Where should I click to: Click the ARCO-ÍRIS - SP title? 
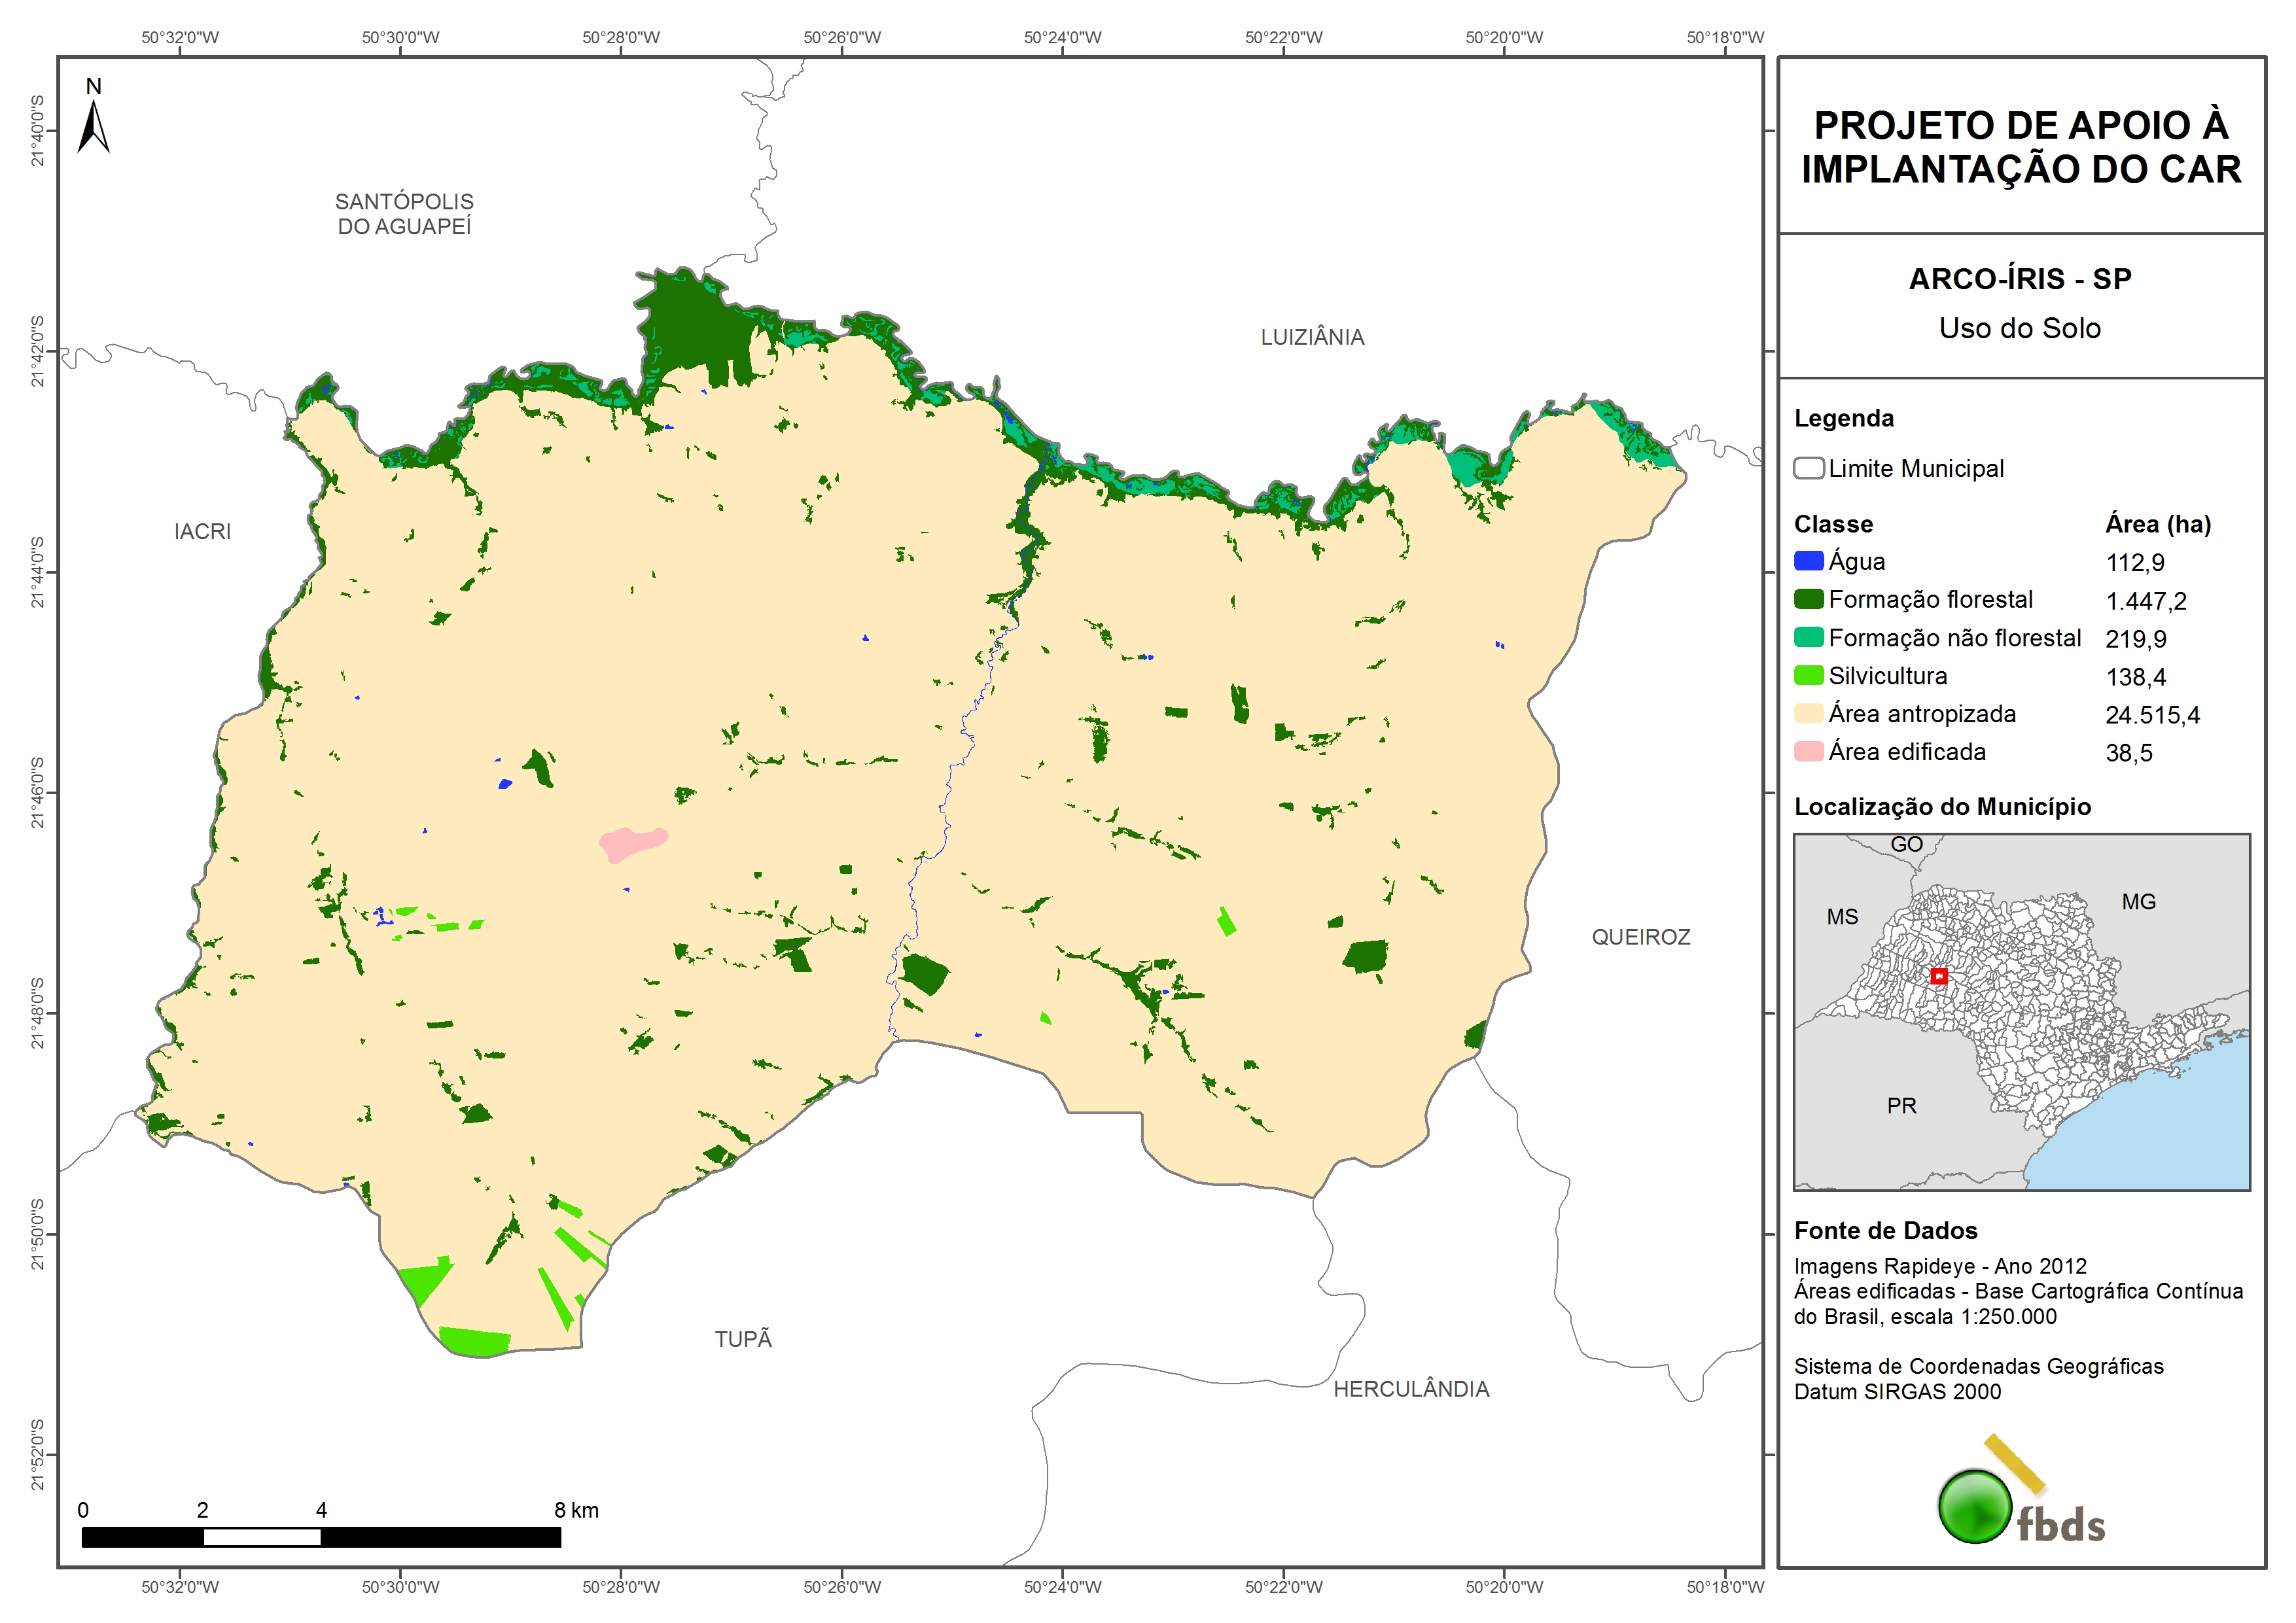coord(2019,279)
